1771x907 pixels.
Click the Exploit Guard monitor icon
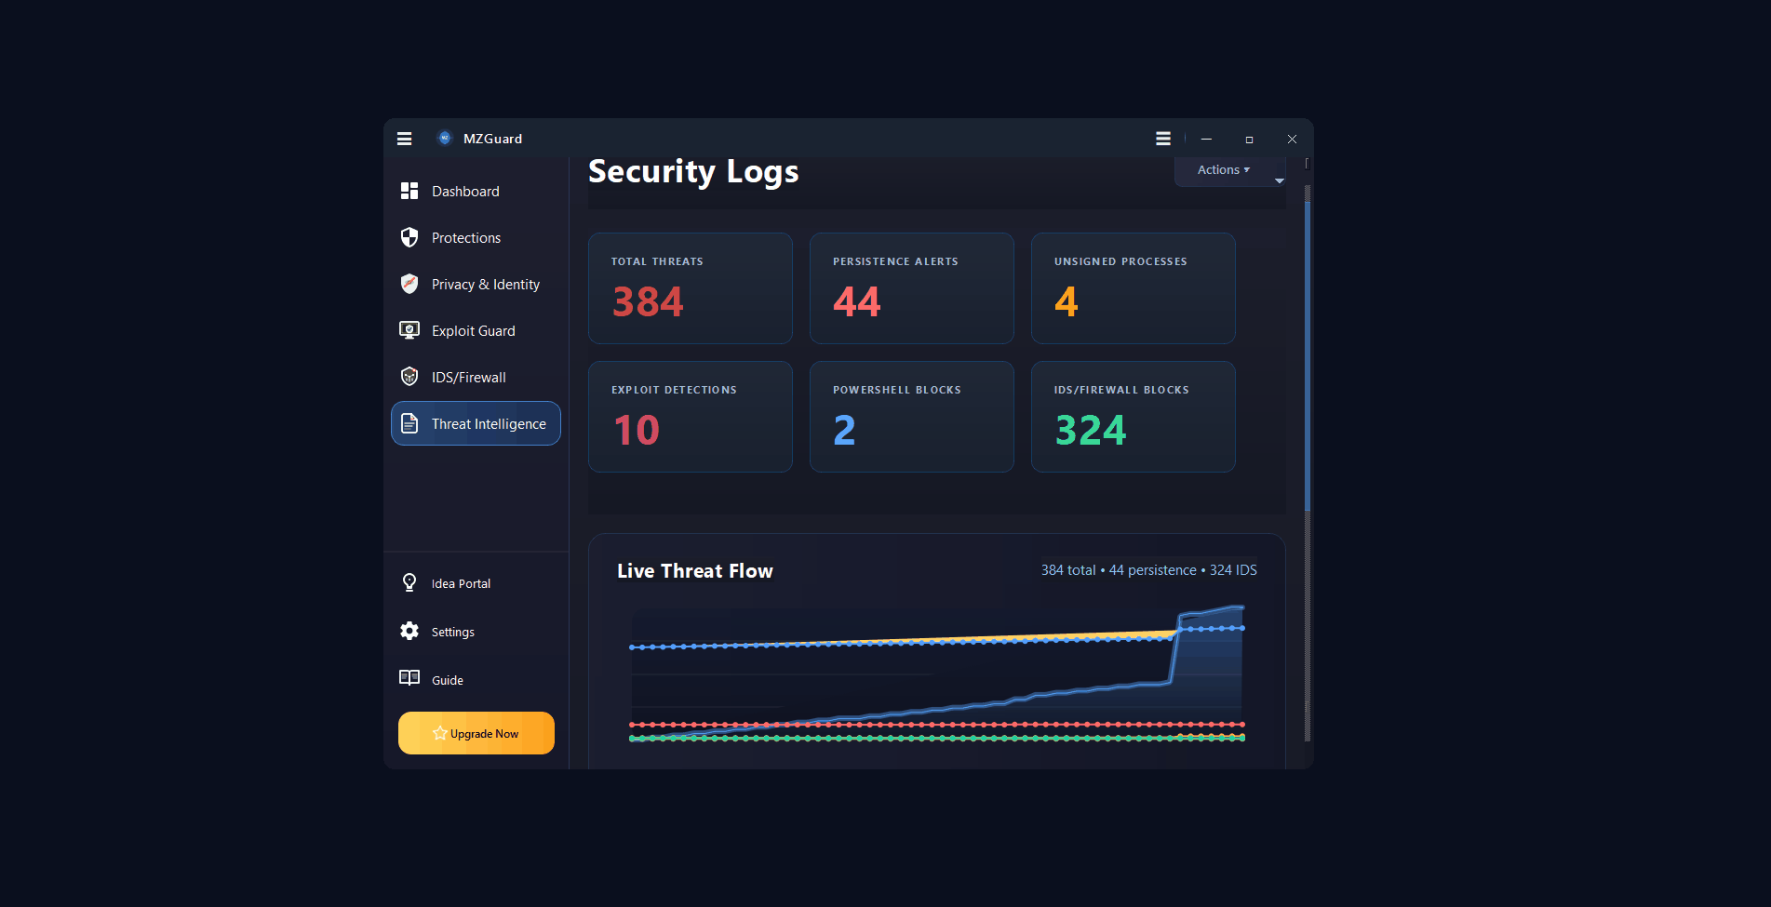click(409, 330)
